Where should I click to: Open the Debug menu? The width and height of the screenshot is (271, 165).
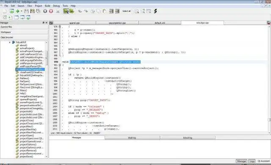pos(56,5)
